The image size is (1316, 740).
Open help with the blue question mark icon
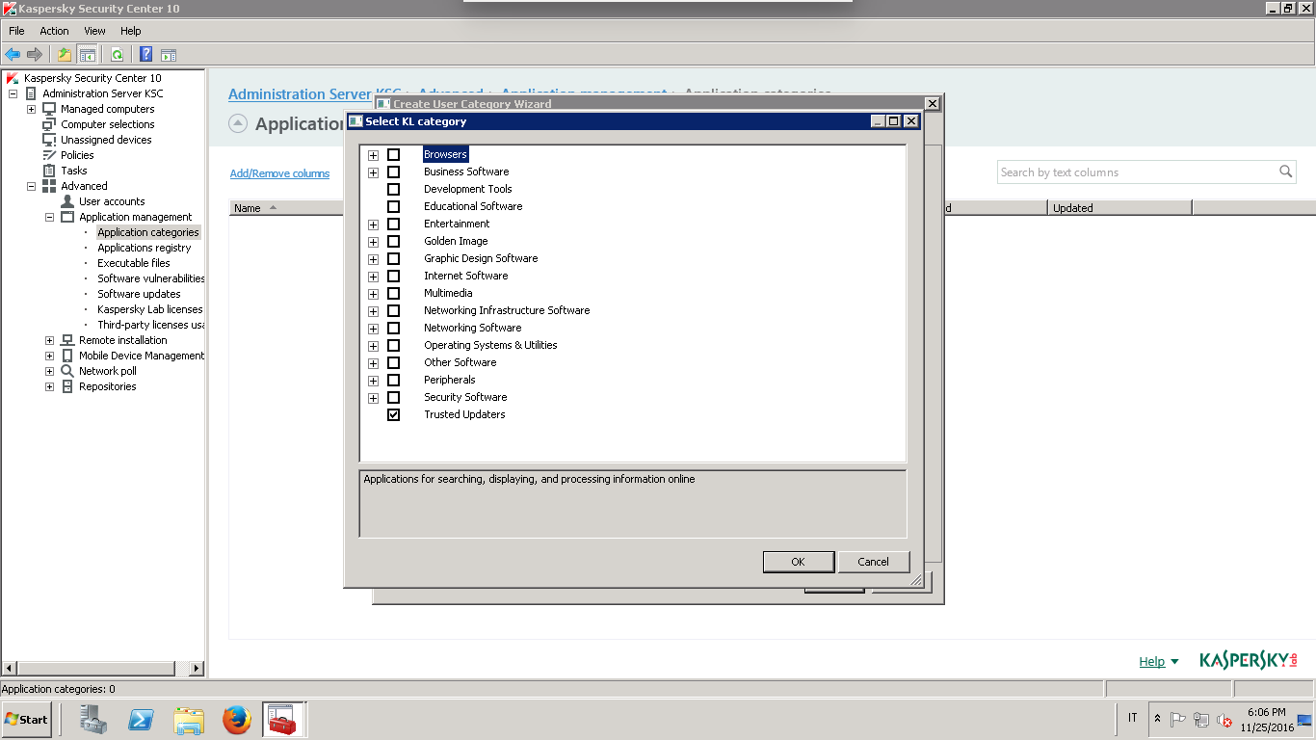146,55
